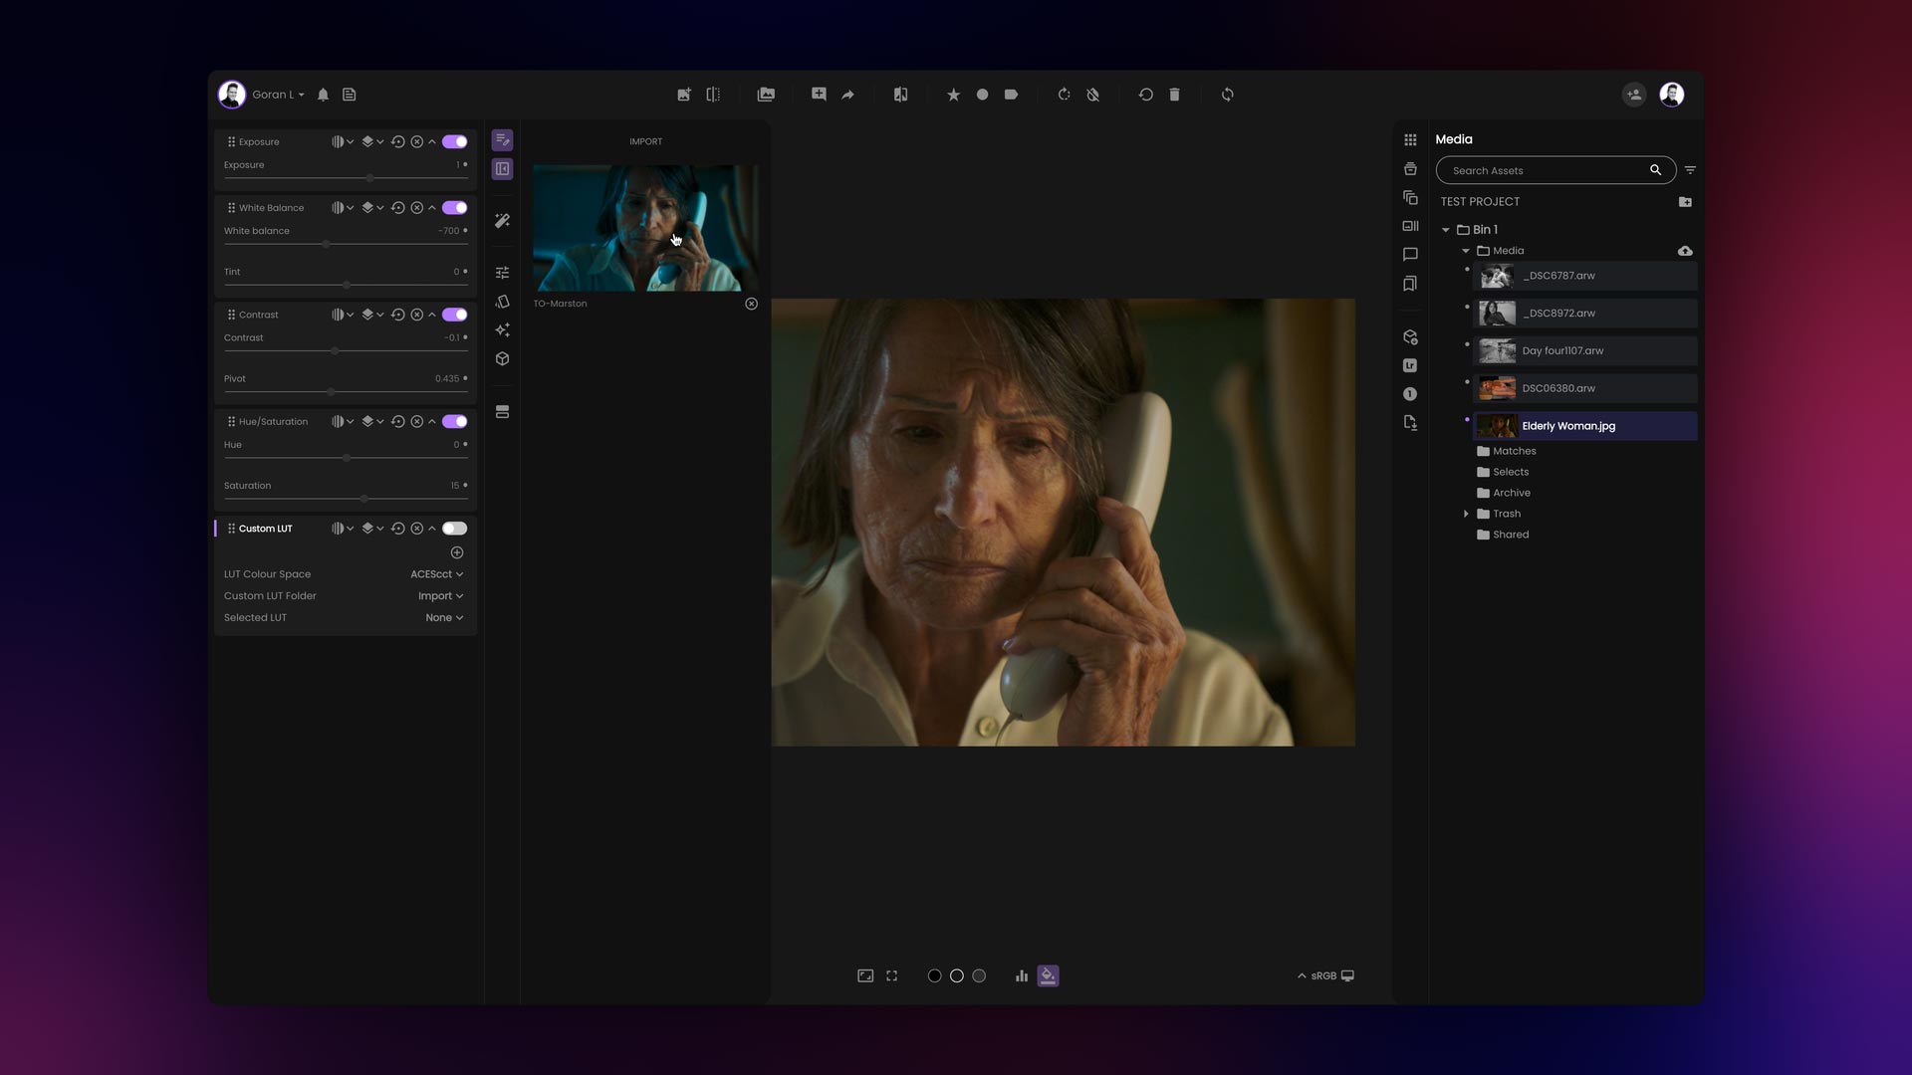Open the AI enhancements sparkles panel

(x=502, y=329)
